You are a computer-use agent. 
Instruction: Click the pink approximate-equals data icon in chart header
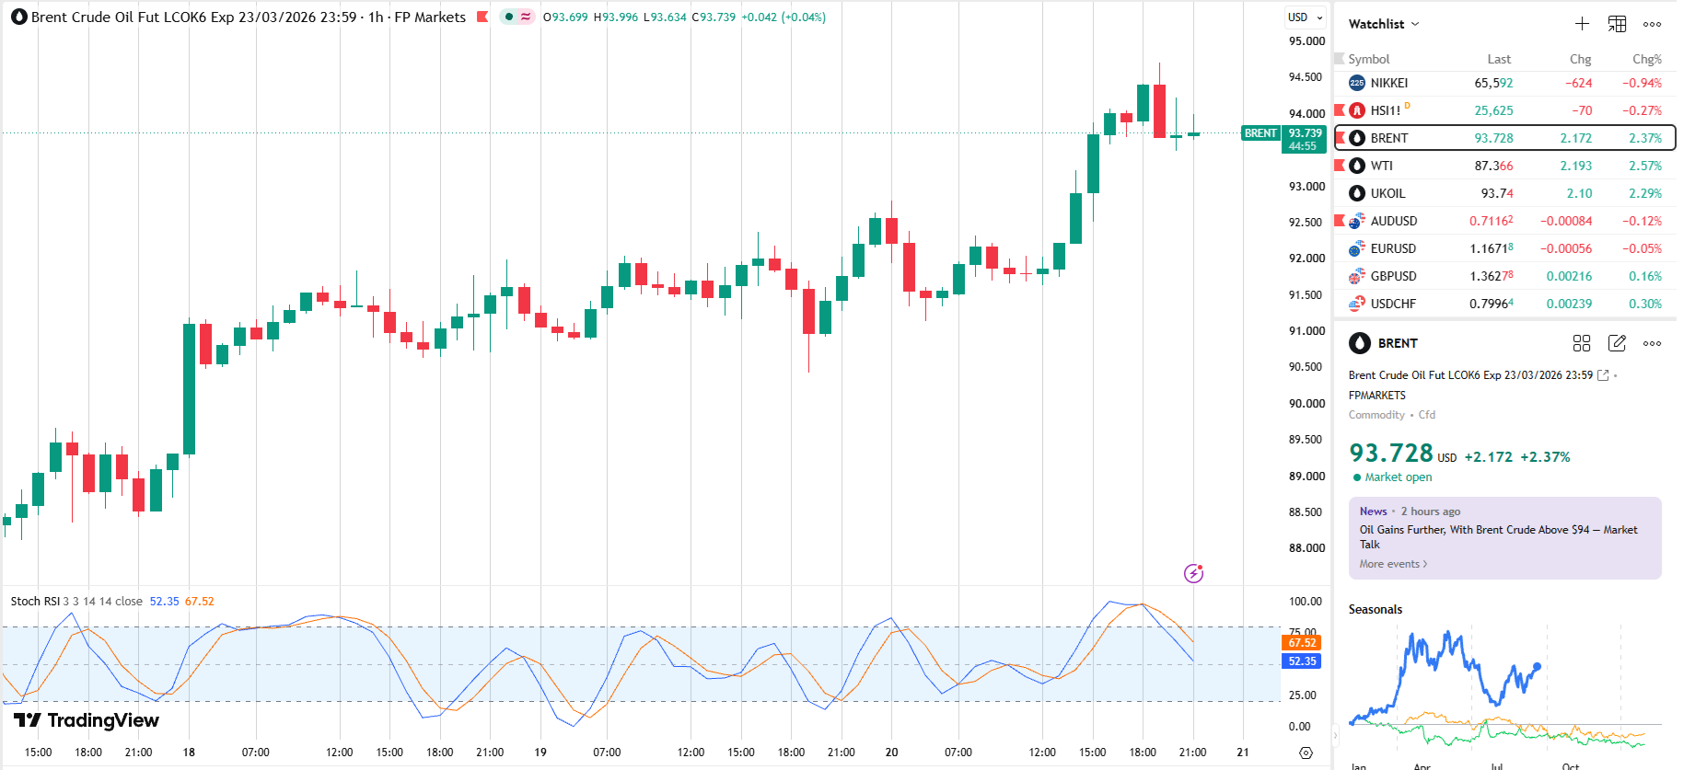tap(526, 17)
